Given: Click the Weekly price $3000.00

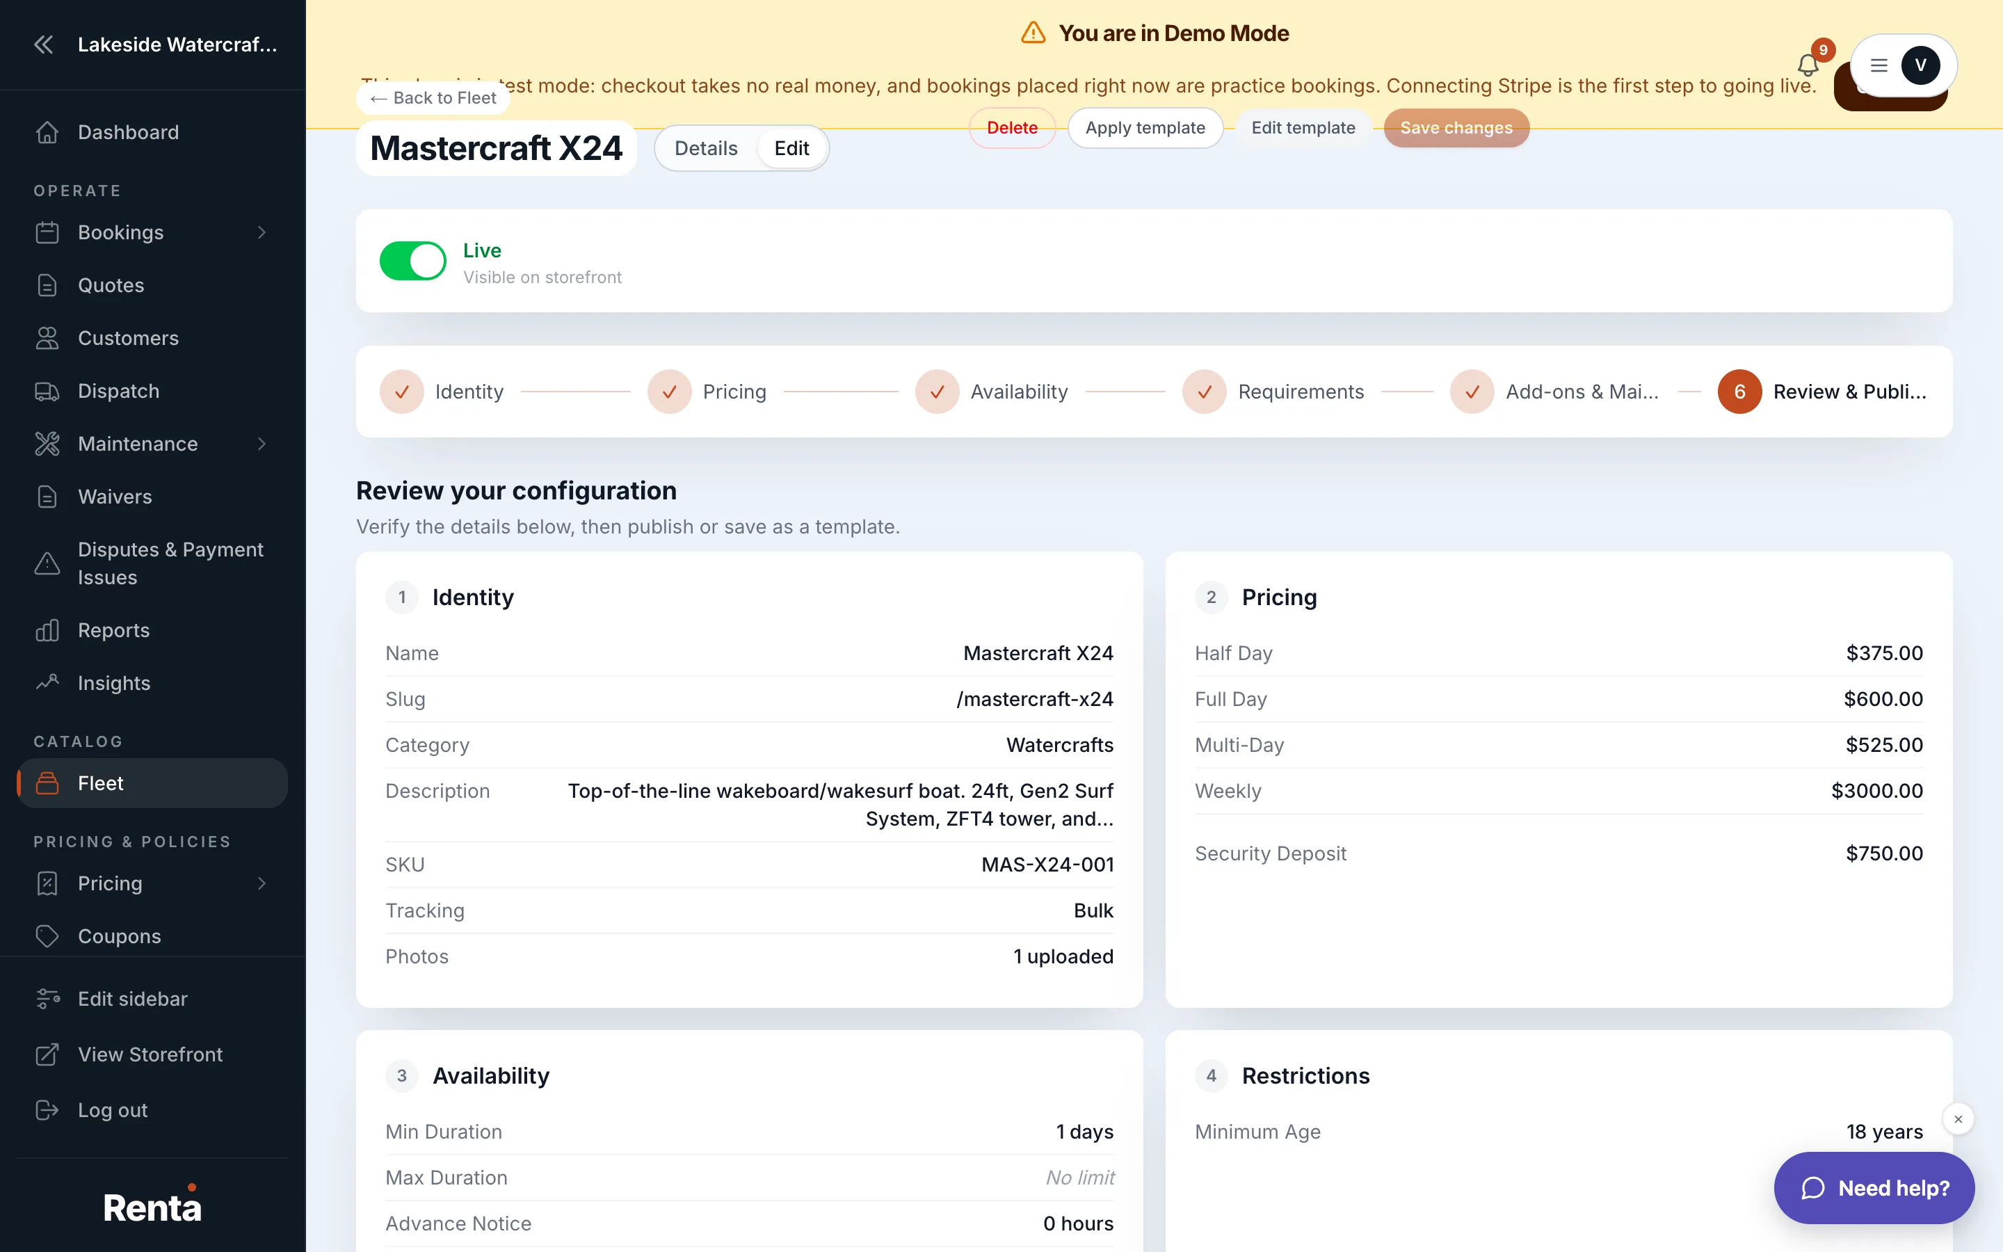Looking at the screenshot, I should click(1876, 792).
